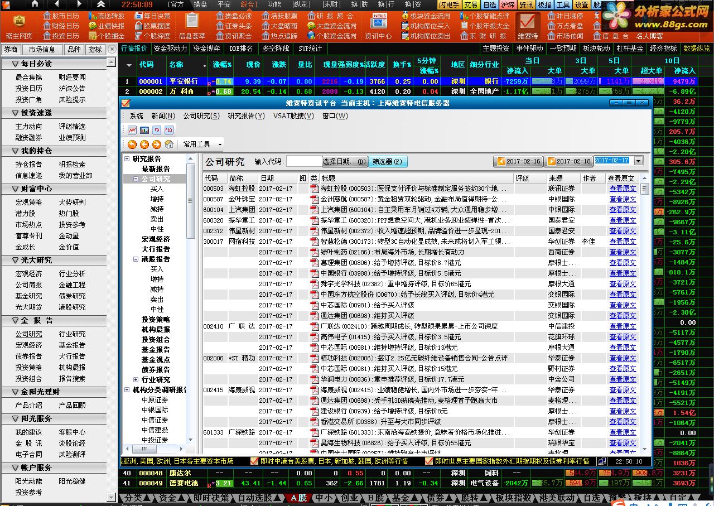Viewport: 714px width, 506px height.
Task: Expand the 行业研究 tree node
Action: [136, 380]
